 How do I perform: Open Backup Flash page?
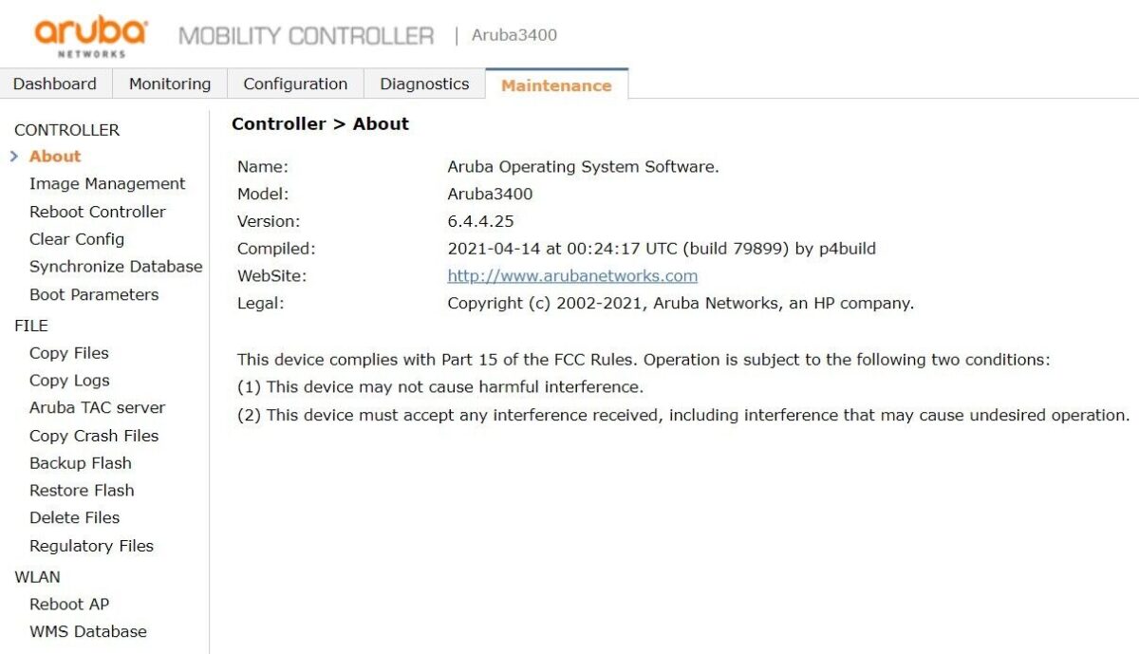pos(81,463)
